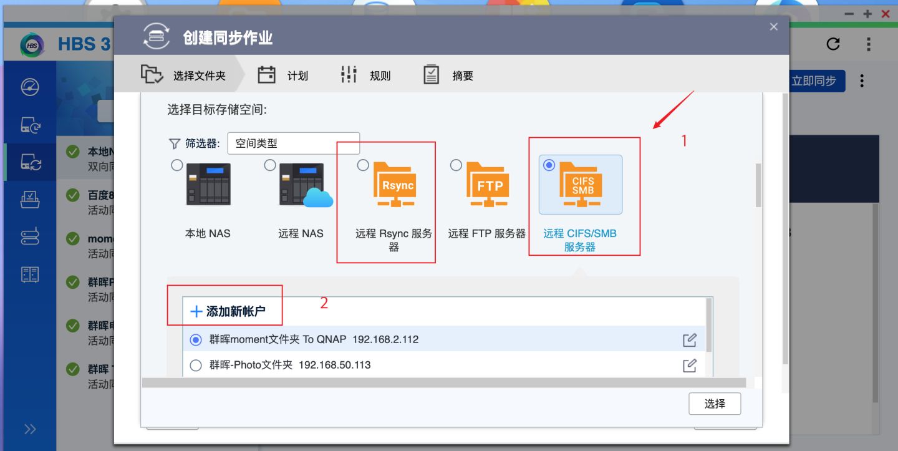Open the 空间类型 filter dropdown

point(293,142)
